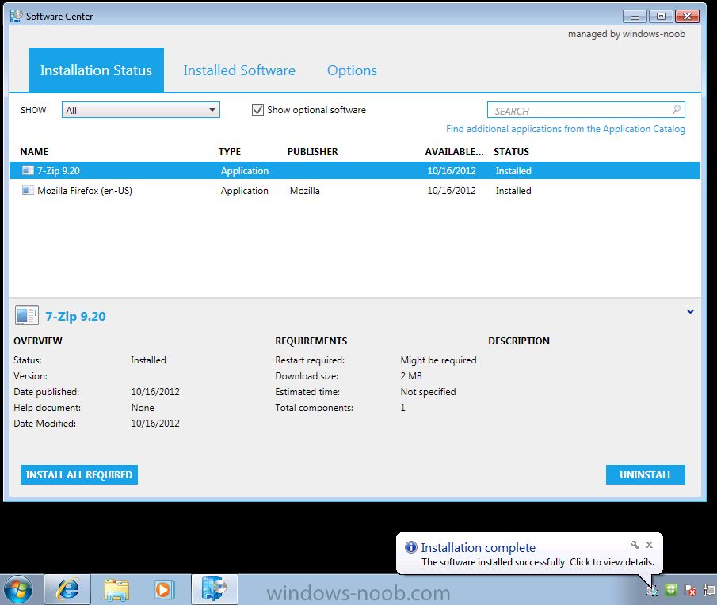717x605 pixels.
Task: Sort by the PUBLISHER column header
Action: coord(313,152)
